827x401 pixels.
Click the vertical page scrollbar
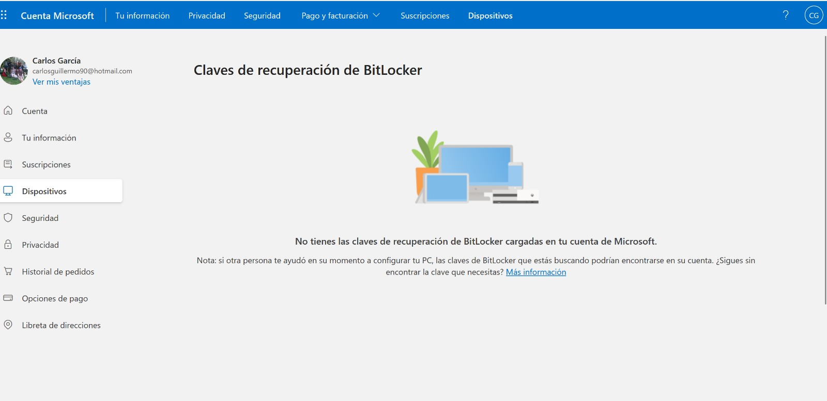[825, 170]
